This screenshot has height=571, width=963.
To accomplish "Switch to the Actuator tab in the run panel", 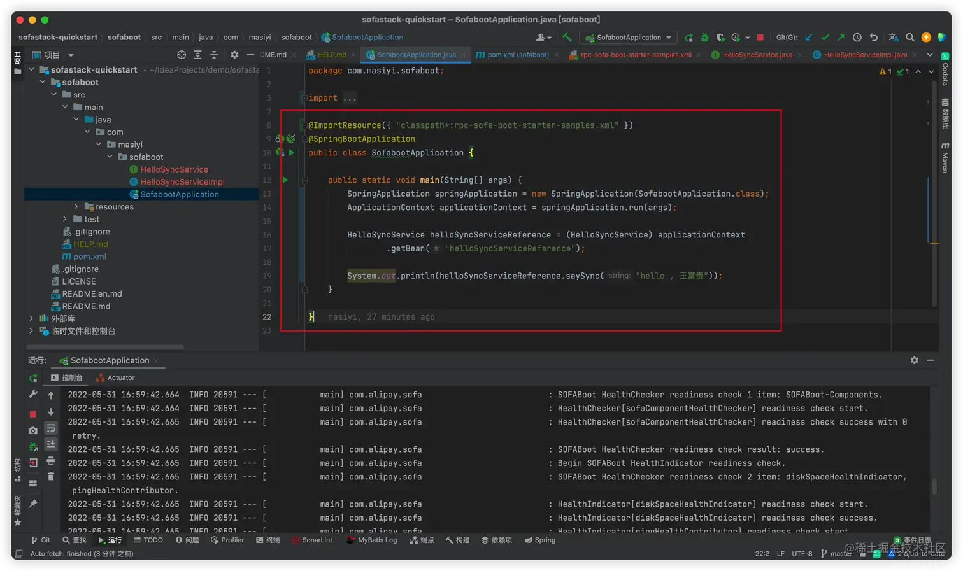I will [115, 377].
